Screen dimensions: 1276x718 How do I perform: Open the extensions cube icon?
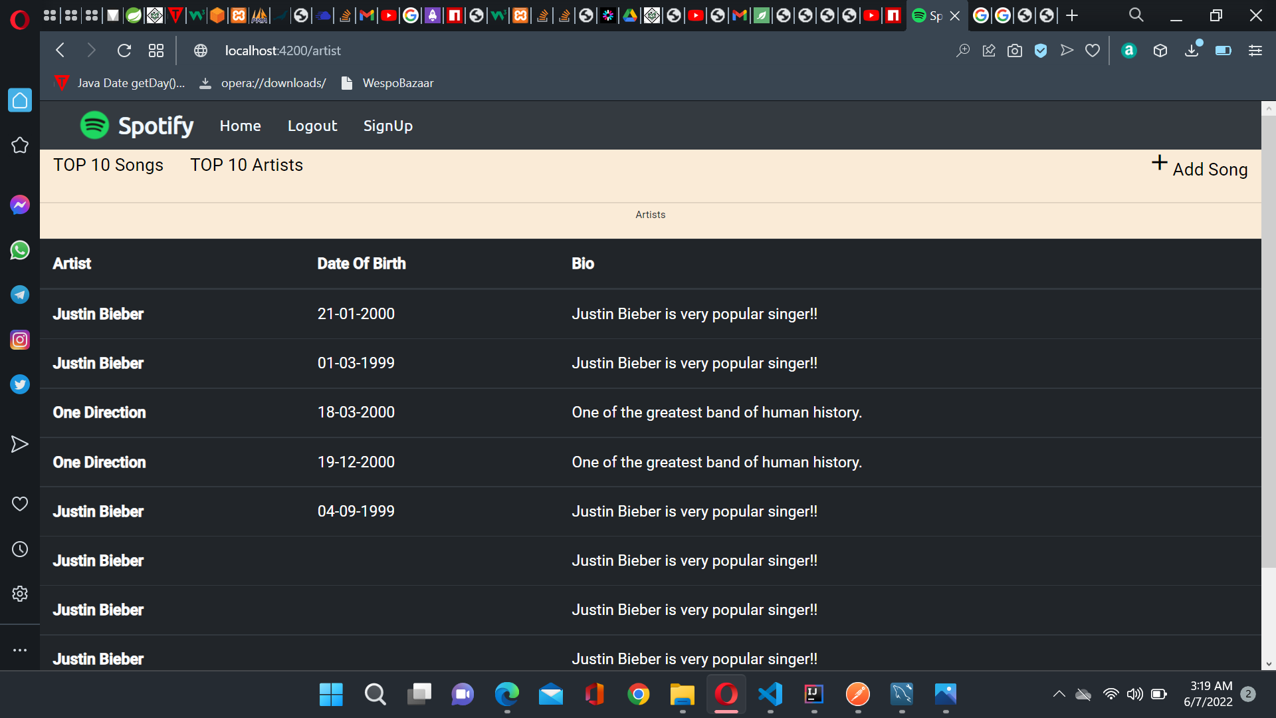pos(1160,51)
